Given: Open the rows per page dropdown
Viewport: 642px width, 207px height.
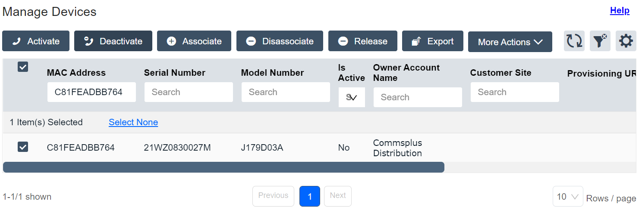Looking at the screenshot, I should (568, 196).
